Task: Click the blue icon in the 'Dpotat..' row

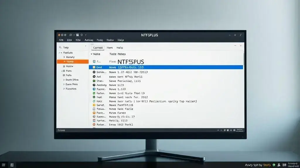Action: [94, 89]
